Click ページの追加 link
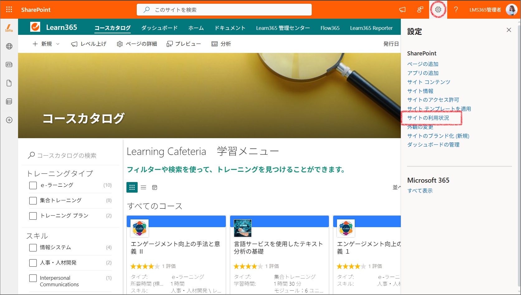The image size is (521, 295). point(423,64)
